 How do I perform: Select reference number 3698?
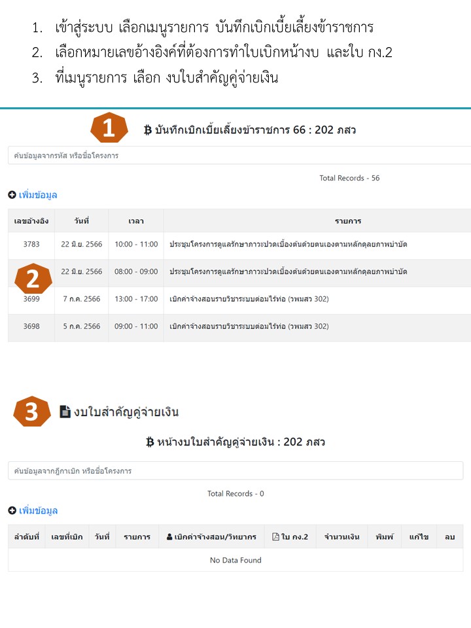click(x=31, y=326)
